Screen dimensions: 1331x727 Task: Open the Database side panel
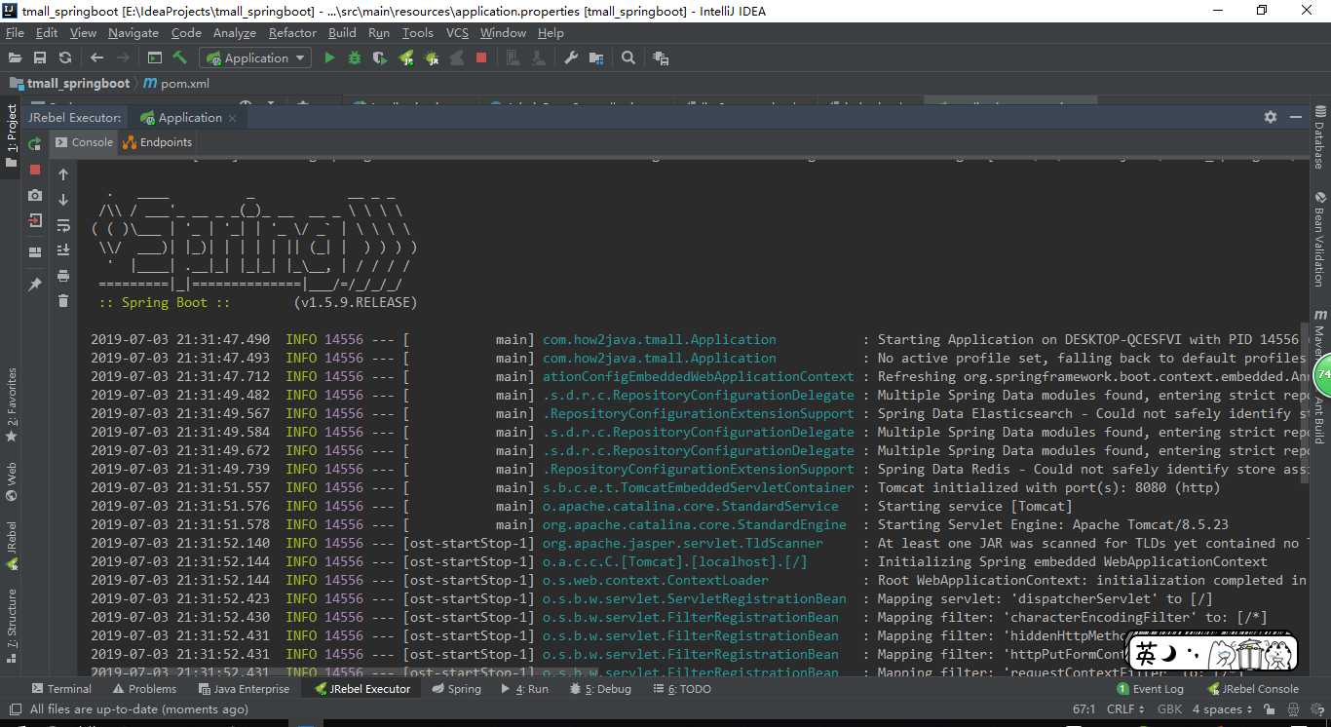[x=1320, y=137]
